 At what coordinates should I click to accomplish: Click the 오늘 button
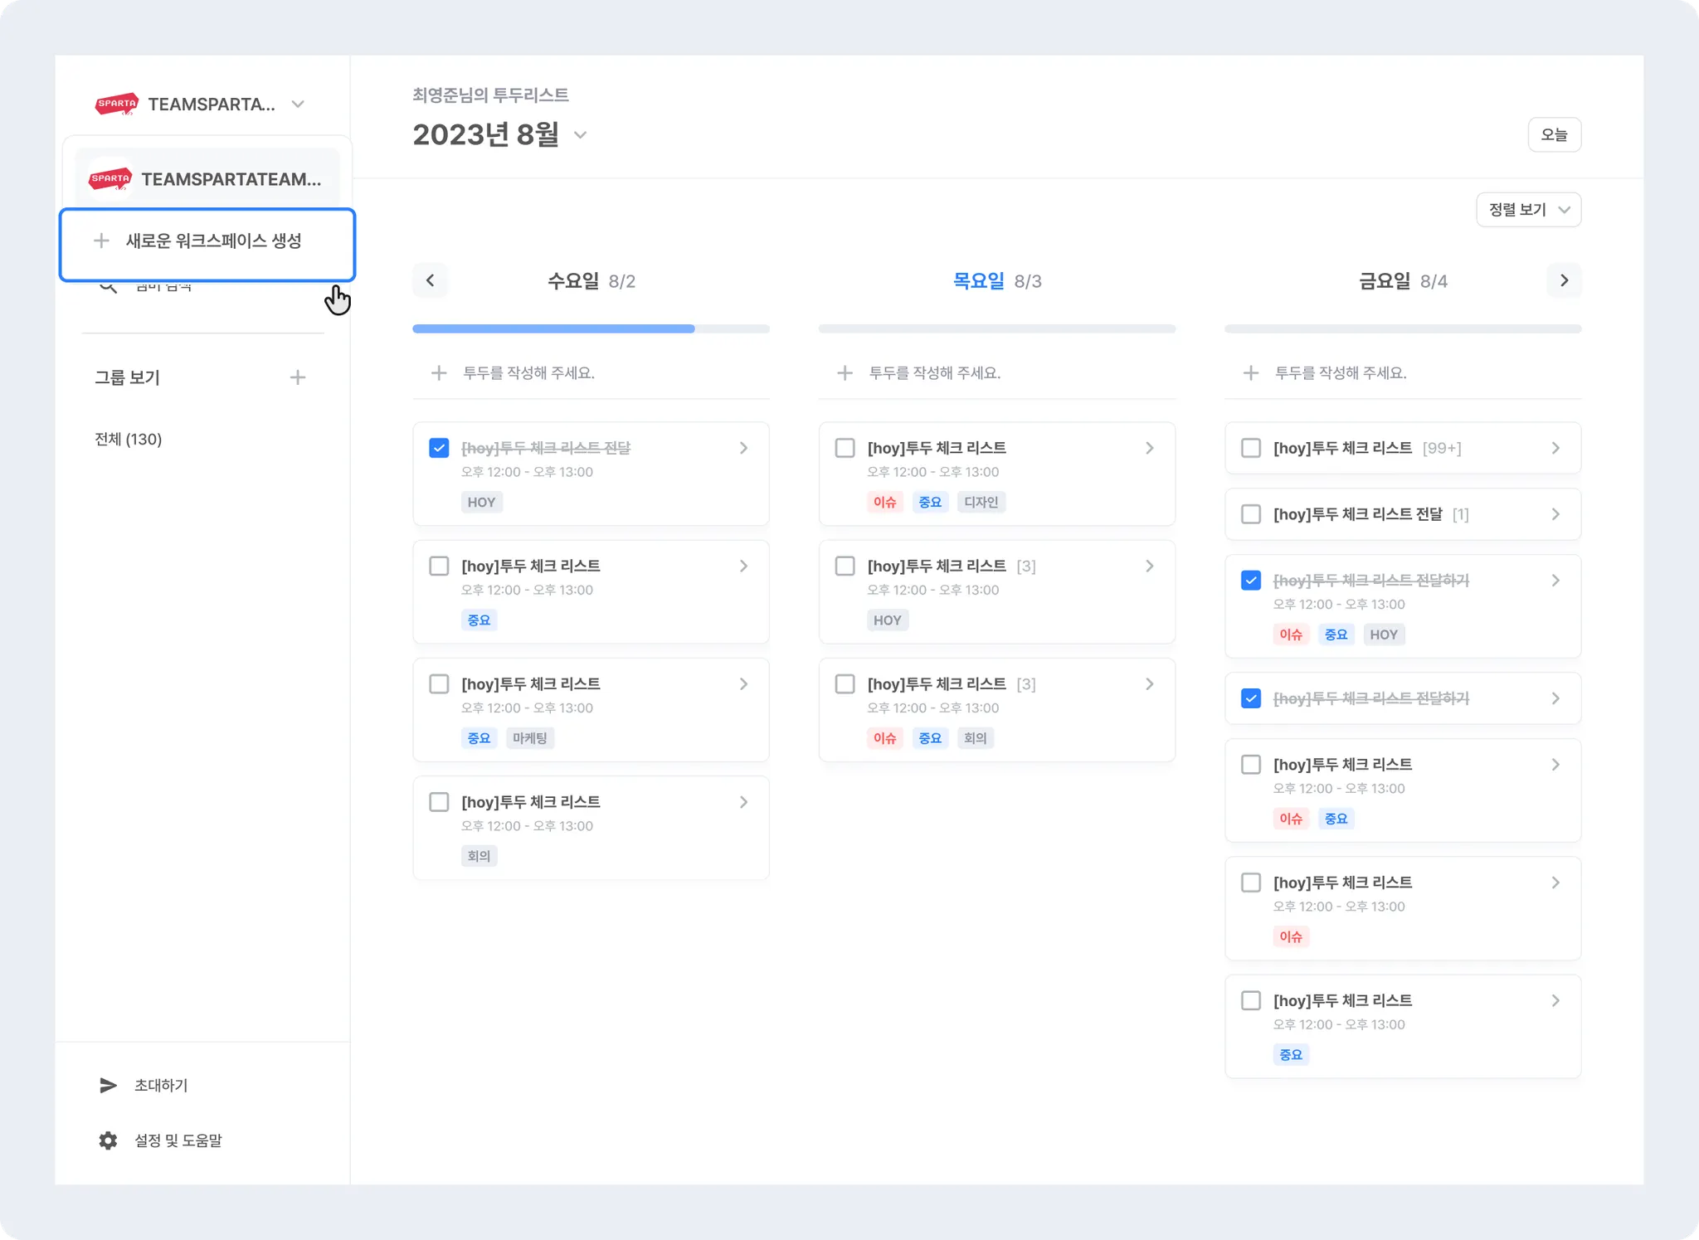point(1554,134)
